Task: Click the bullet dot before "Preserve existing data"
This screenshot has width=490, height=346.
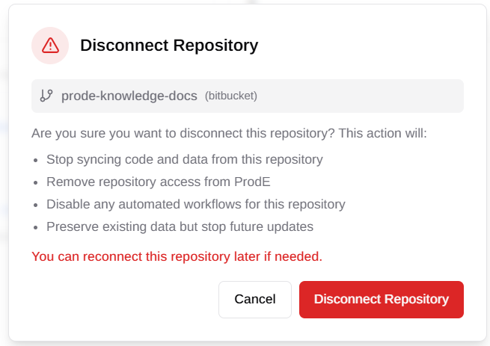Action: [36, 228]
